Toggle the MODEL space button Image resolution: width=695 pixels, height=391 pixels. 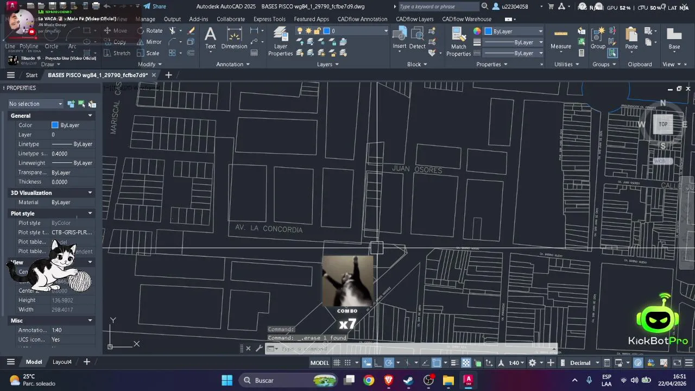(x=319, y=363)
